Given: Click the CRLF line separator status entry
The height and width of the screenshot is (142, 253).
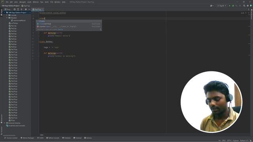Looking at the screenshot, I should 224,140.
